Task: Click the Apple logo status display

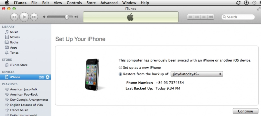Action: [x=131, y=17]
